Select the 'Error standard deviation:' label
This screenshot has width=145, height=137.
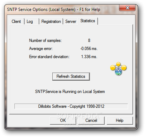[49, 57]
